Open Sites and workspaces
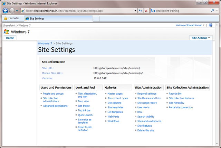The height and width of the screenshot is (148, 221). [x=149, y=121]
